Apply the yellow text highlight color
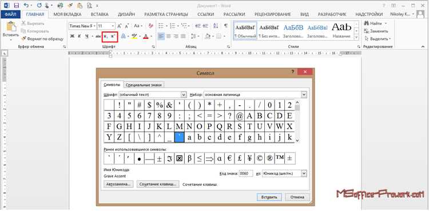This screenshot has height=211, width=429. 134,36
